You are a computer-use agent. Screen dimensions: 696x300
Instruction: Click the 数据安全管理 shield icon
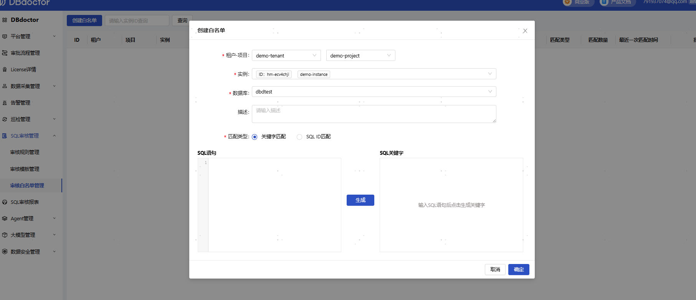pyautogui.click(x=5, y=252)
